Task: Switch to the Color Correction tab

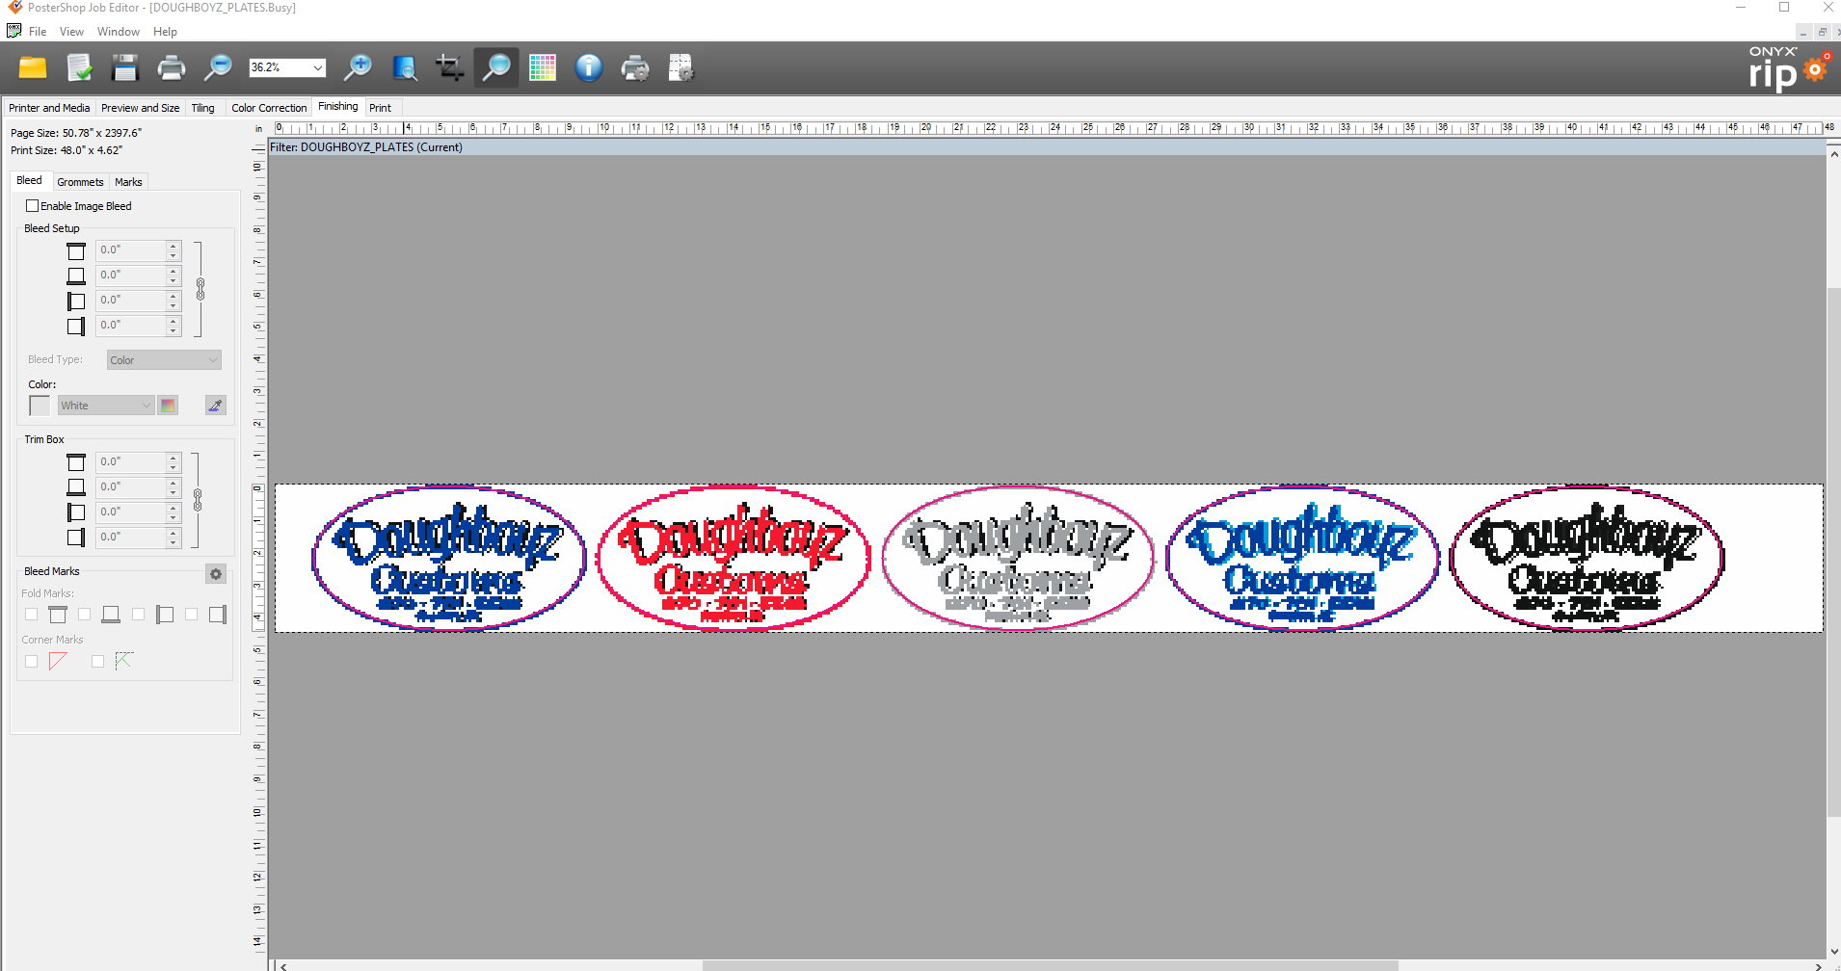Action: coord(269,108)
